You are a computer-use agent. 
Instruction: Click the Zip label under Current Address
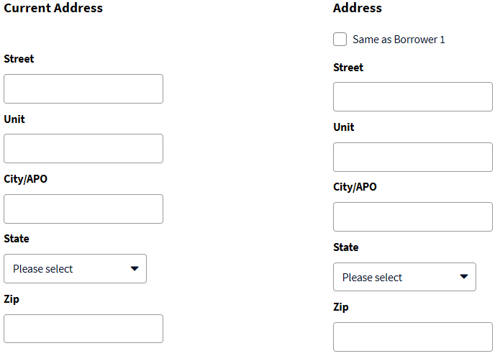(12, 298)
